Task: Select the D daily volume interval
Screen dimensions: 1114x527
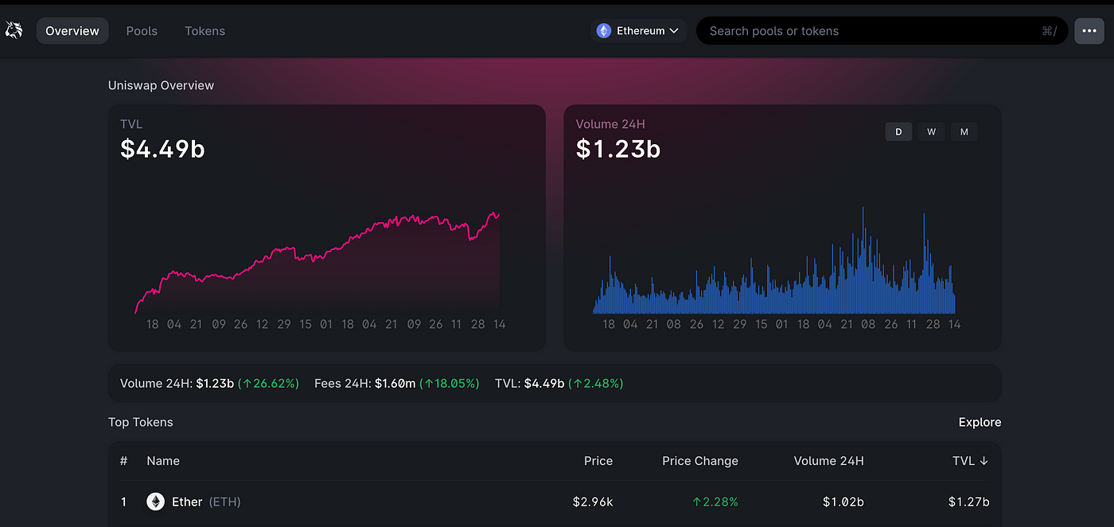Action: pyautogui.click(x=899, y=132)
